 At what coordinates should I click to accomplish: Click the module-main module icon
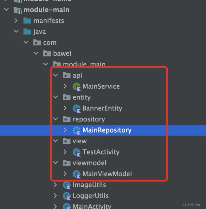tap(18, 10)
